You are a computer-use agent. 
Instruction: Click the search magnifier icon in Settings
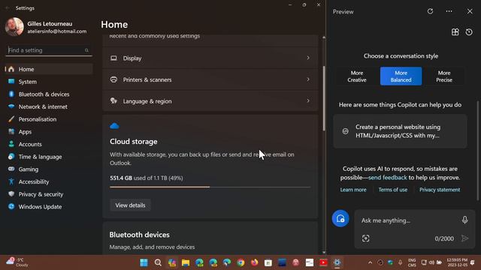(86, 50)
